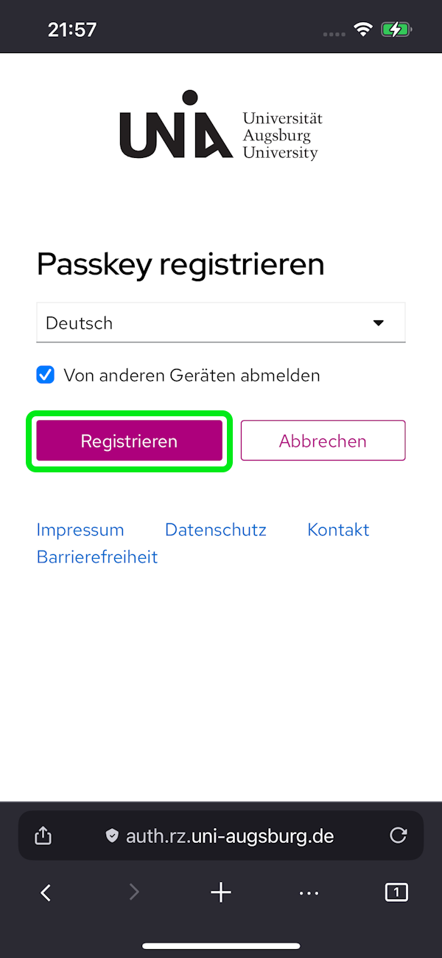
Task: Tap the share icon in address bar
Action: [43, 835]
